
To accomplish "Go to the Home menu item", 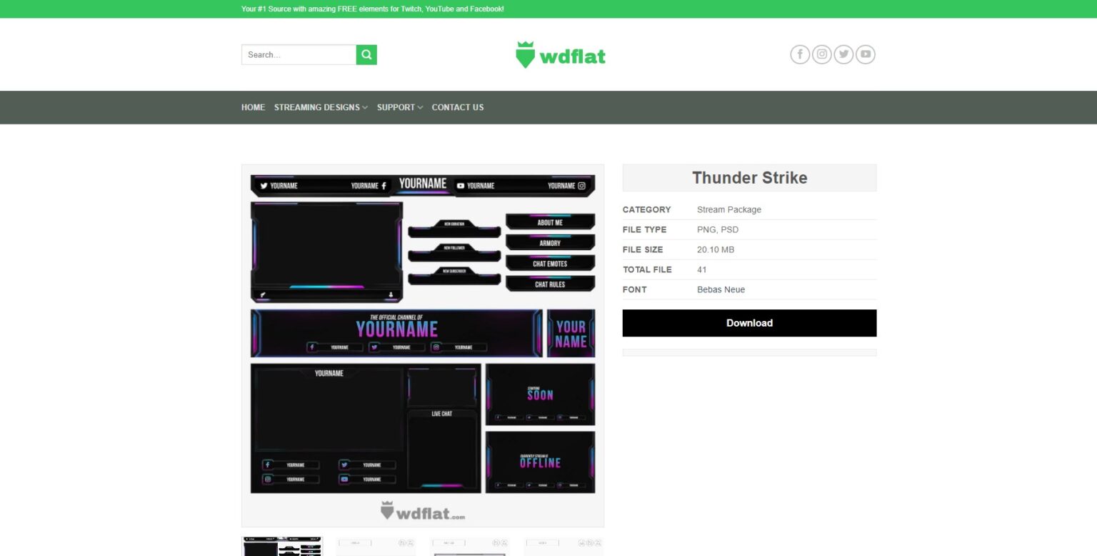I will pos(253,107).
